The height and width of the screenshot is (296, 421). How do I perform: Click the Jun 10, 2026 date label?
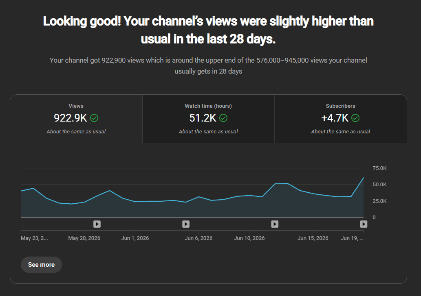249,238
